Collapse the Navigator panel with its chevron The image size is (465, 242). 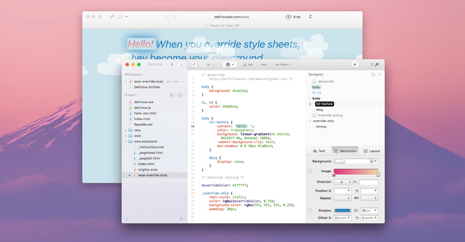[x=380, y=74]
